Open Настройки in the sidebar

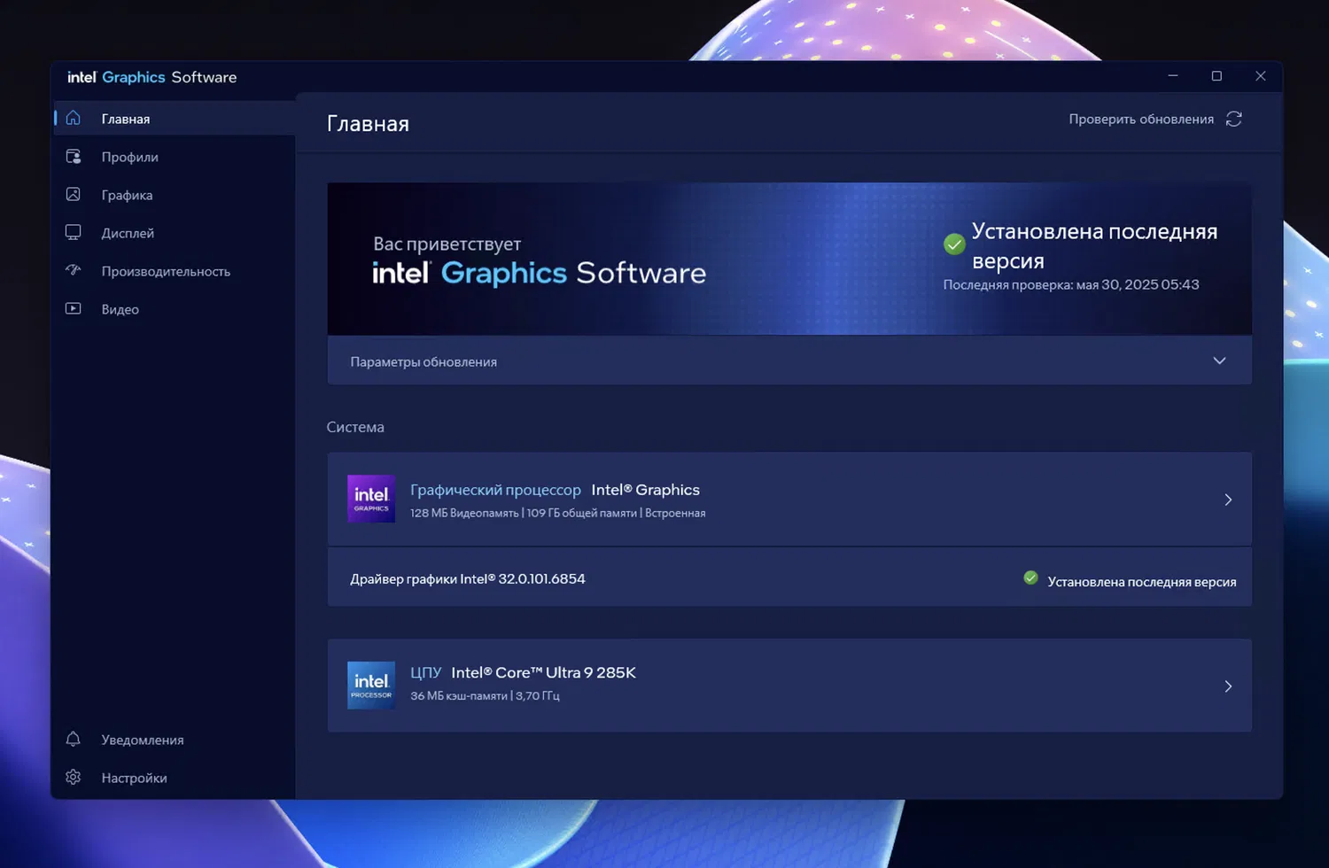tap(175, 778)
